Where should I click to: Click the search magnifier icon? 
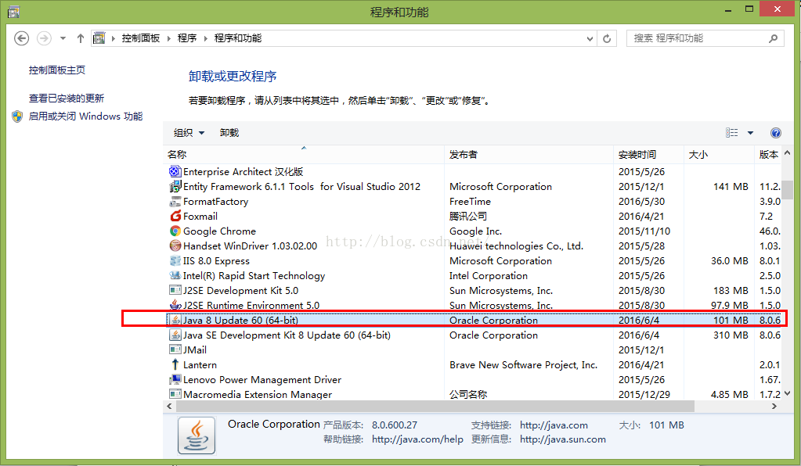coord(774,38)
